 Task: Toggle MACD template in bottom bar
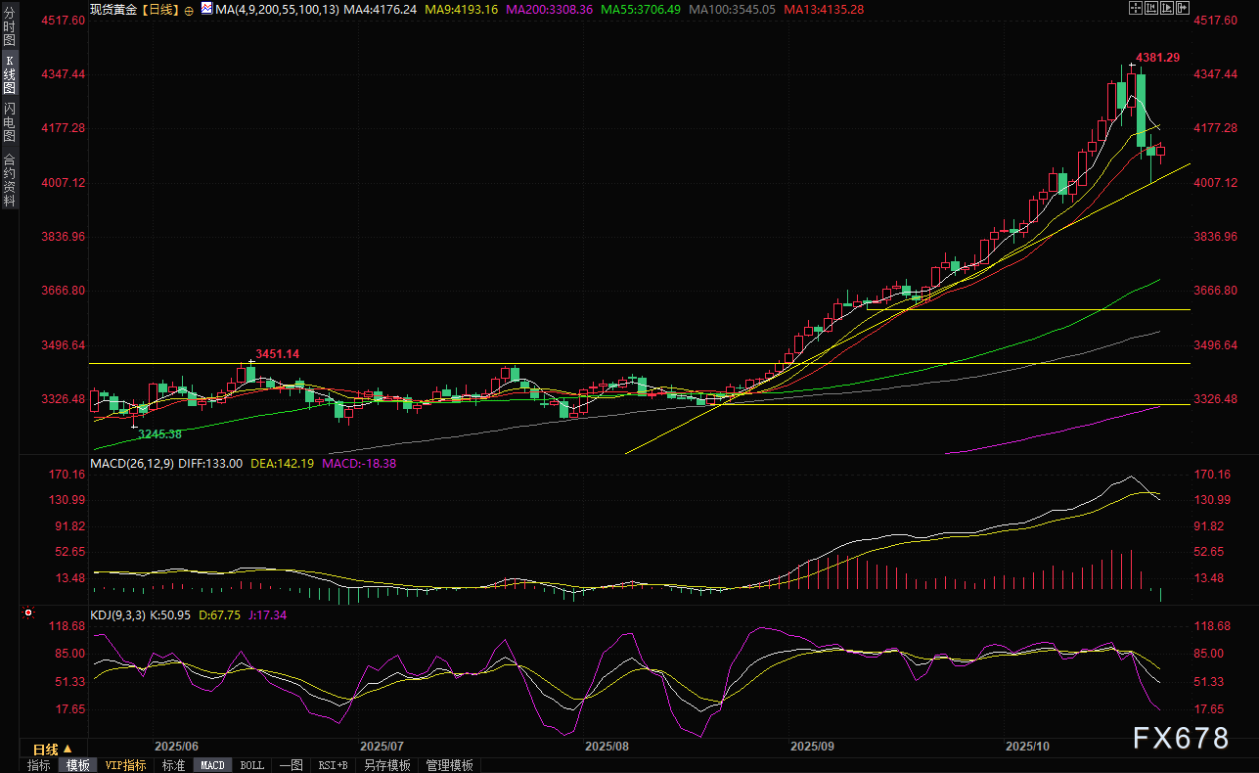(212, 765)
